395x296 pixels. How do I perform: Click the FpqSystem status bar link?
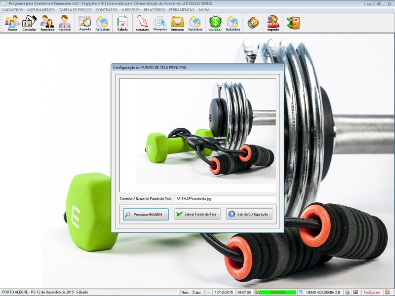pos(372,292)
